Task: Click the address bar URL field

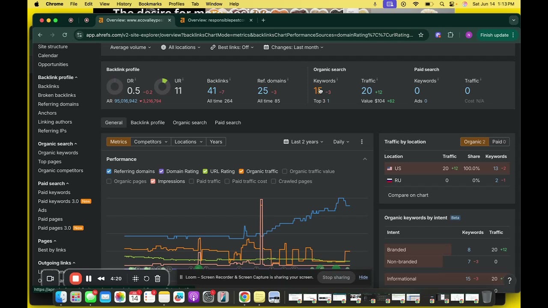Action: pos(250,35)
